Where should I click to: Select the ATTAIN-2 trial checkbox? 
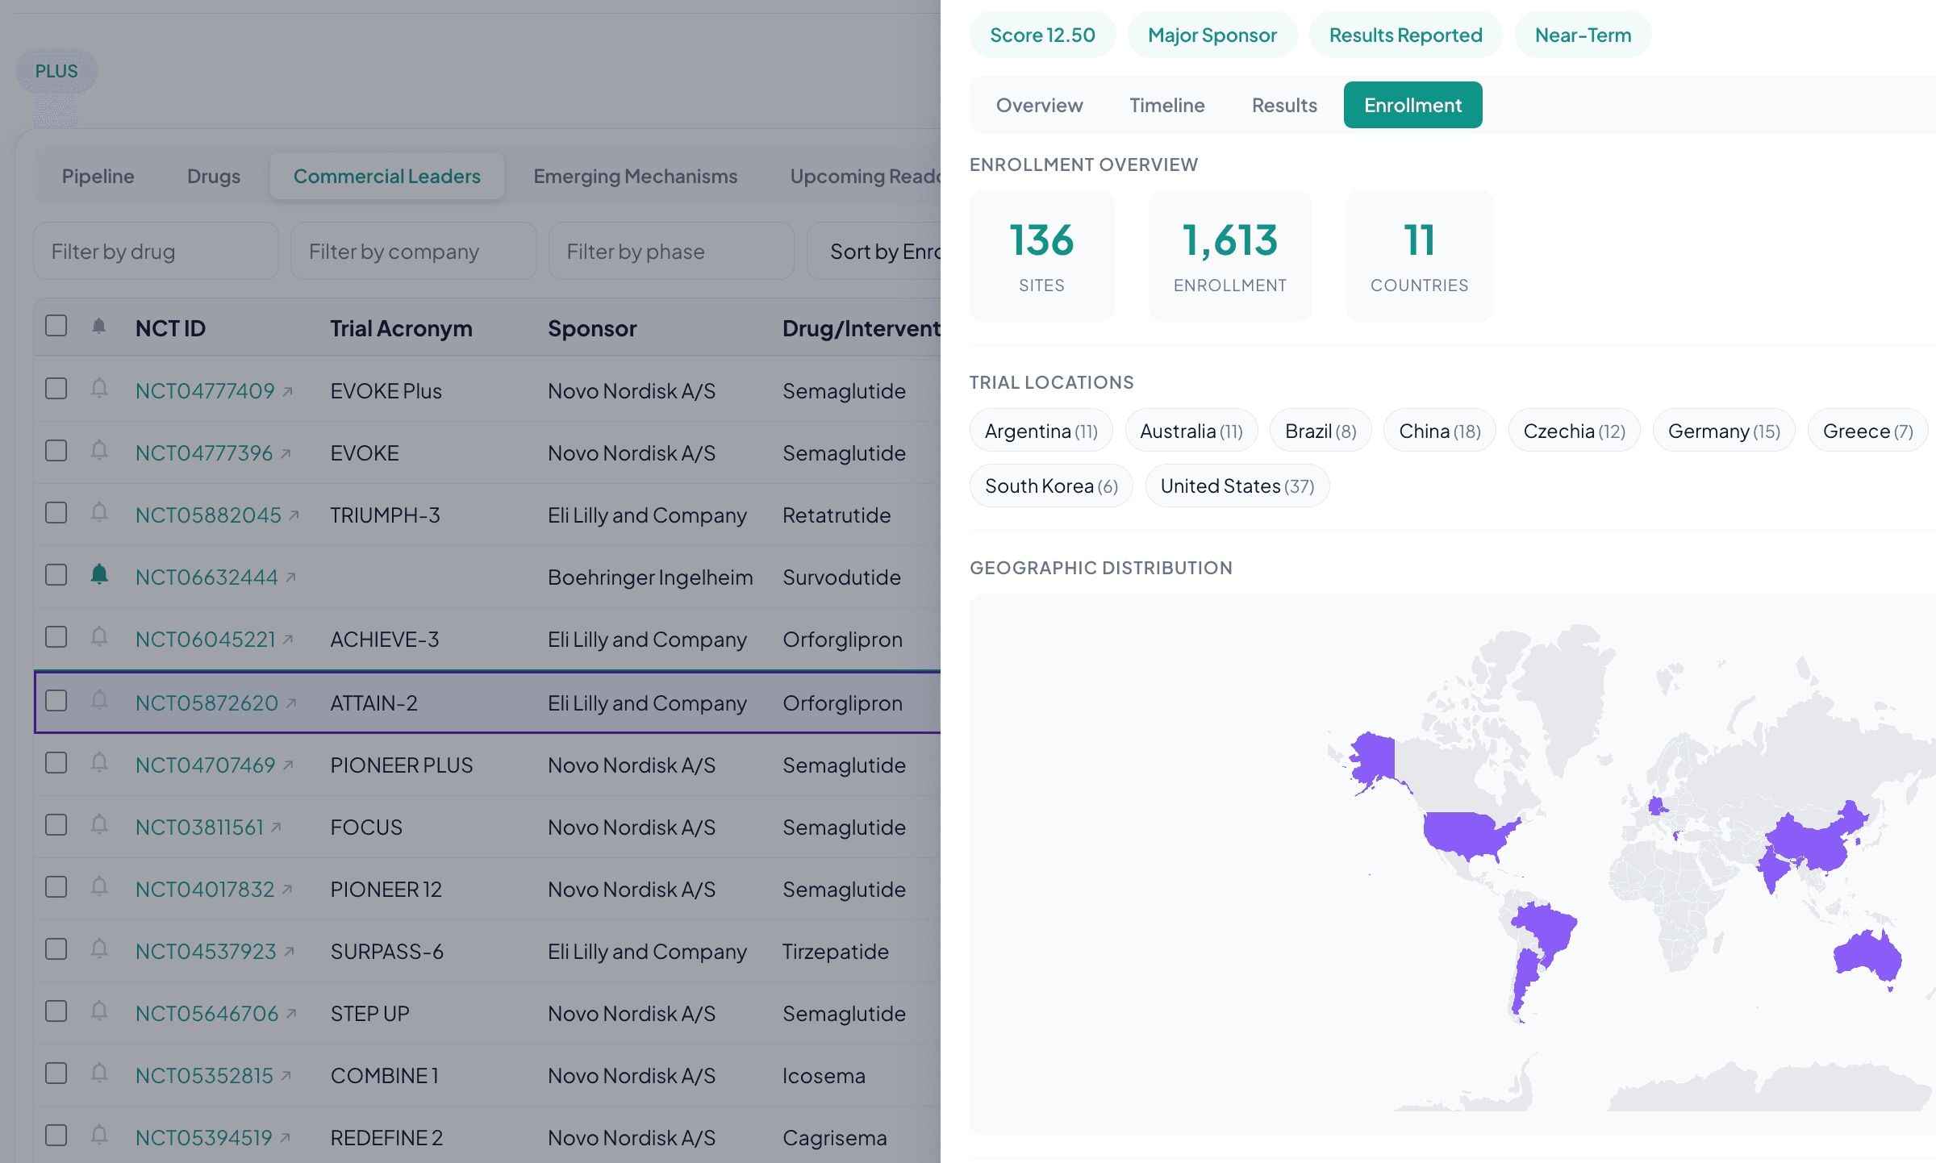pos(56,701)
